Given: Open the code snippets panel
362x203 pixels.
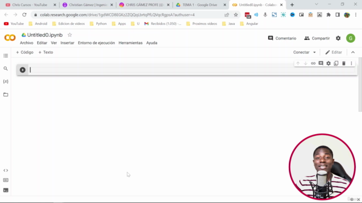Looking at the screenshot, I should coord(6,170).
